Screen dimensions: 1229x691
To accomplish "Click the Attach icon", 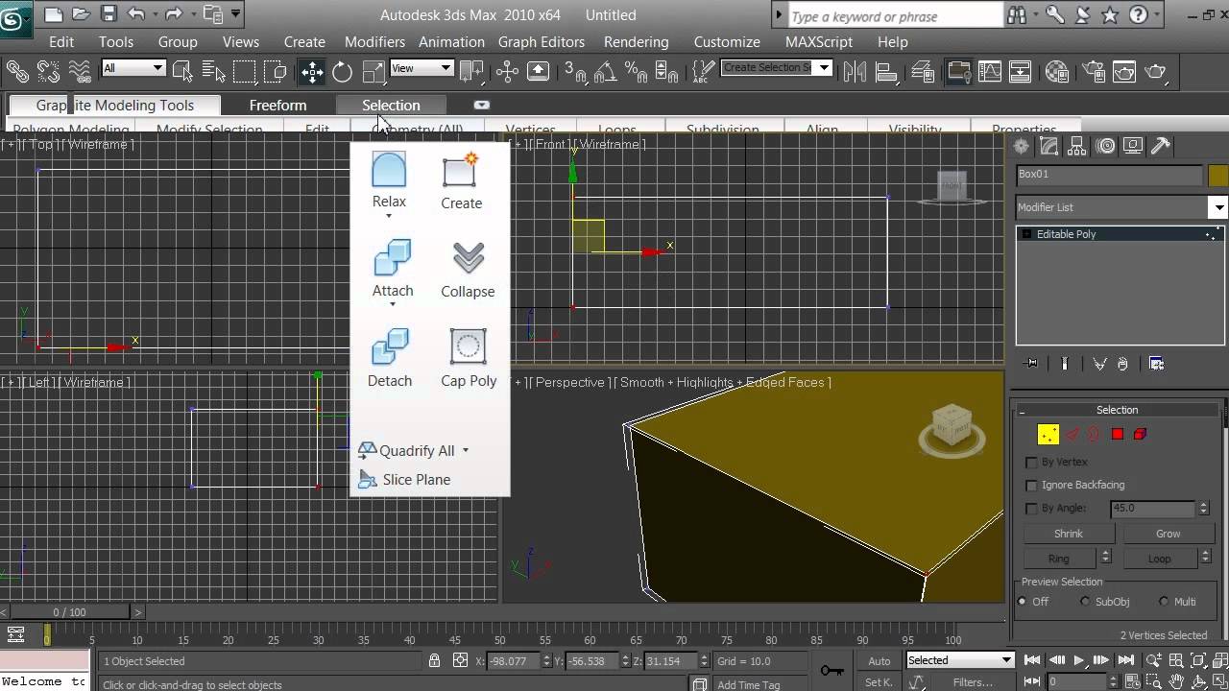I will click(x=393, y=257).
